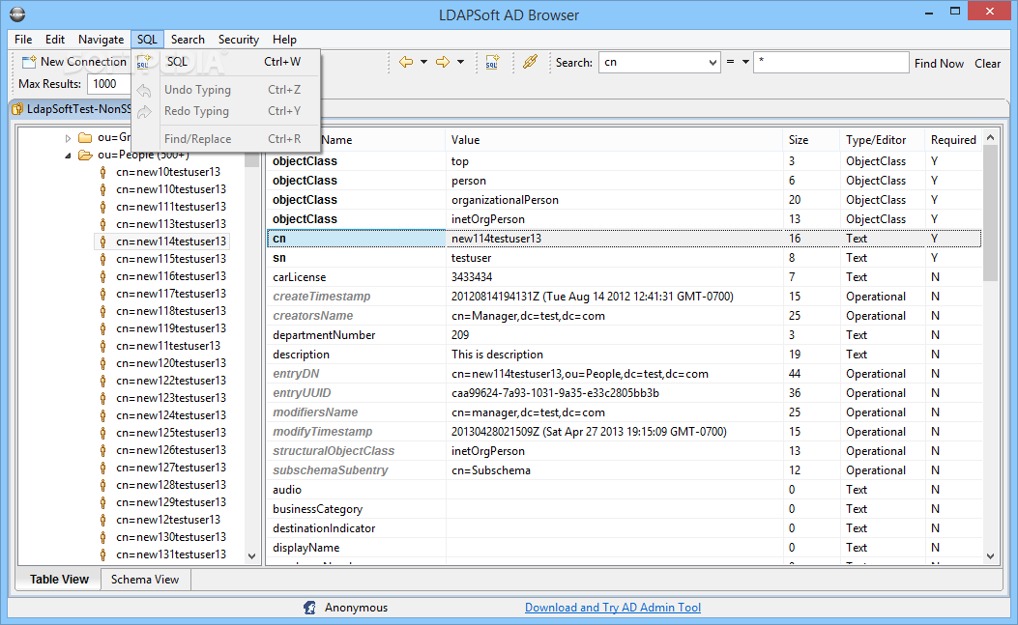Click the open folder icon for ou=People
This screenshot has width=1018, height=625.
point(85,156)
